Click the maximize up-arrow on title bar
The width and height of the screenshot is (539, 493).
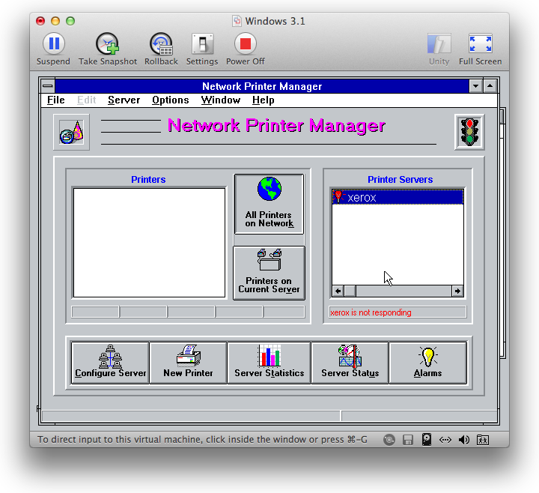[490, 86]
